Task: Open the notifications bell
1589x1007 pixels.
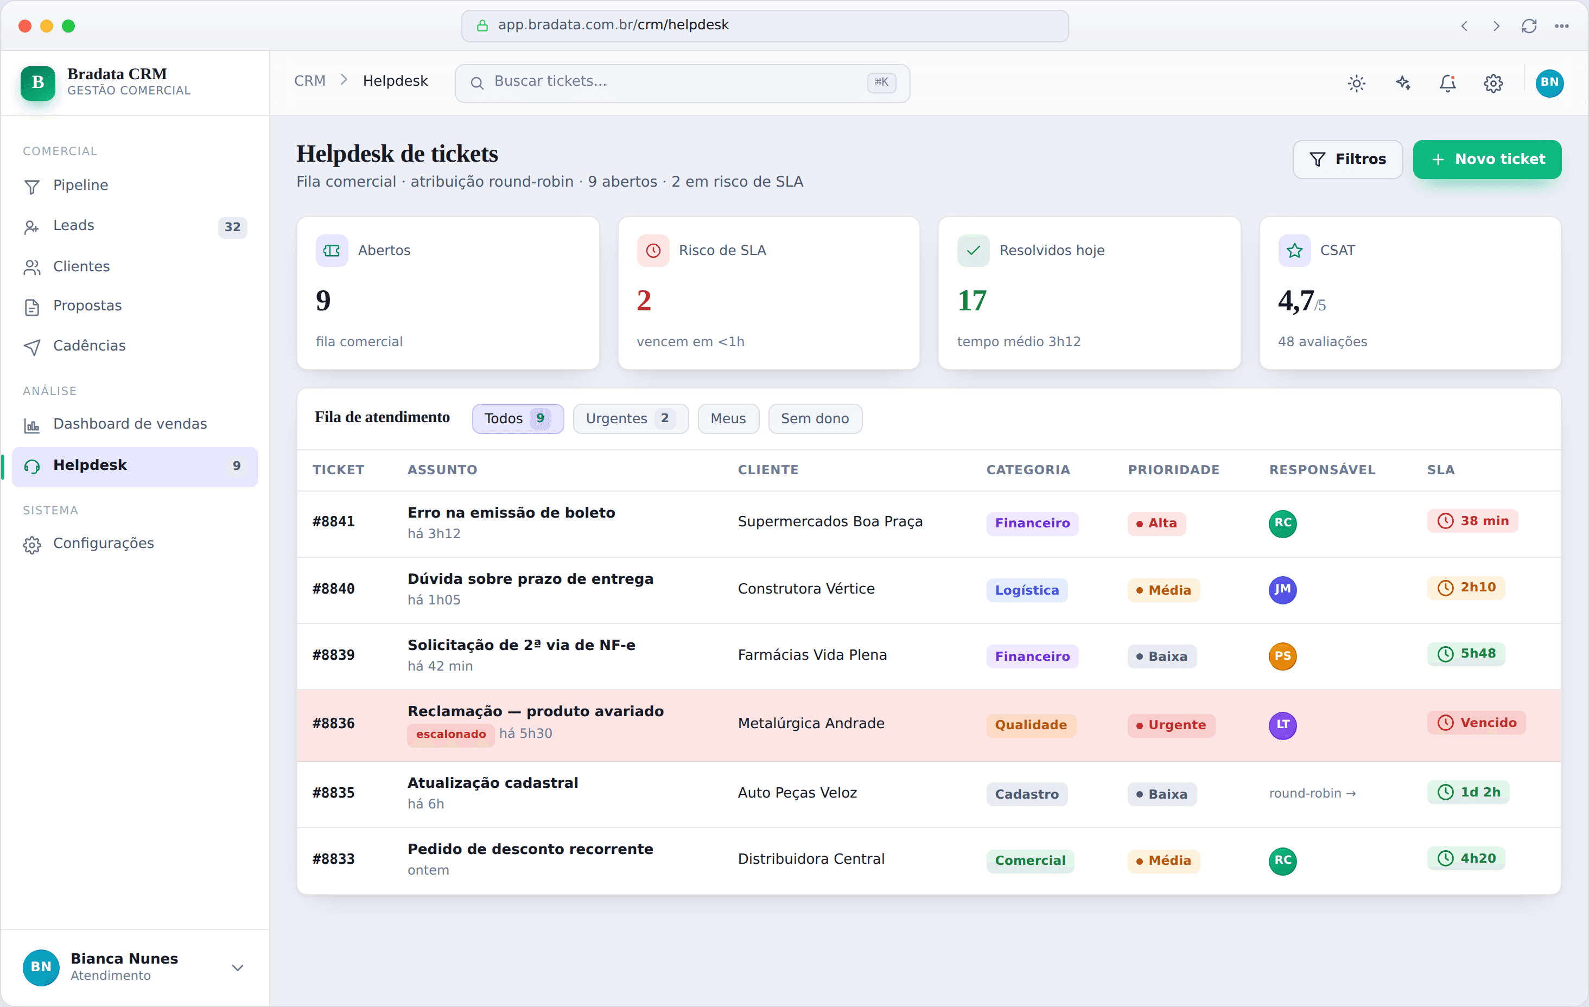Action: [x=1448, y=83]
